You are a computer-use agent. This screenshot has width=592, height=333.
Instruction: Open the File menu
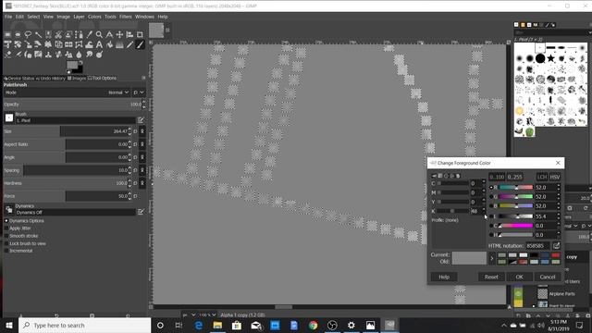(8, 17)
